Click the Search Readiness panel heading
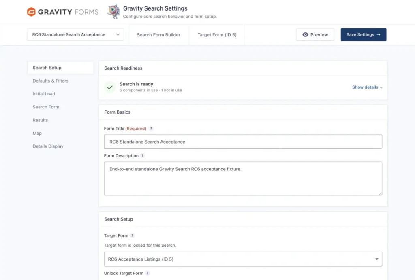 pyautogui.click(x=123, y=68)
